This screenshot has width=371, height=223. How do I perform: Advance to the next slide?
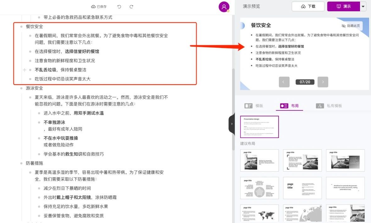[x=323, y=82]
